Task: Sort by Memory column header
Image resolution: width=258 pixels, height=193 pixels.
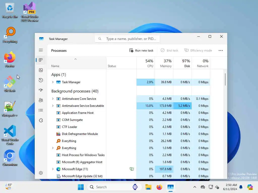Action: pos(164,63)
